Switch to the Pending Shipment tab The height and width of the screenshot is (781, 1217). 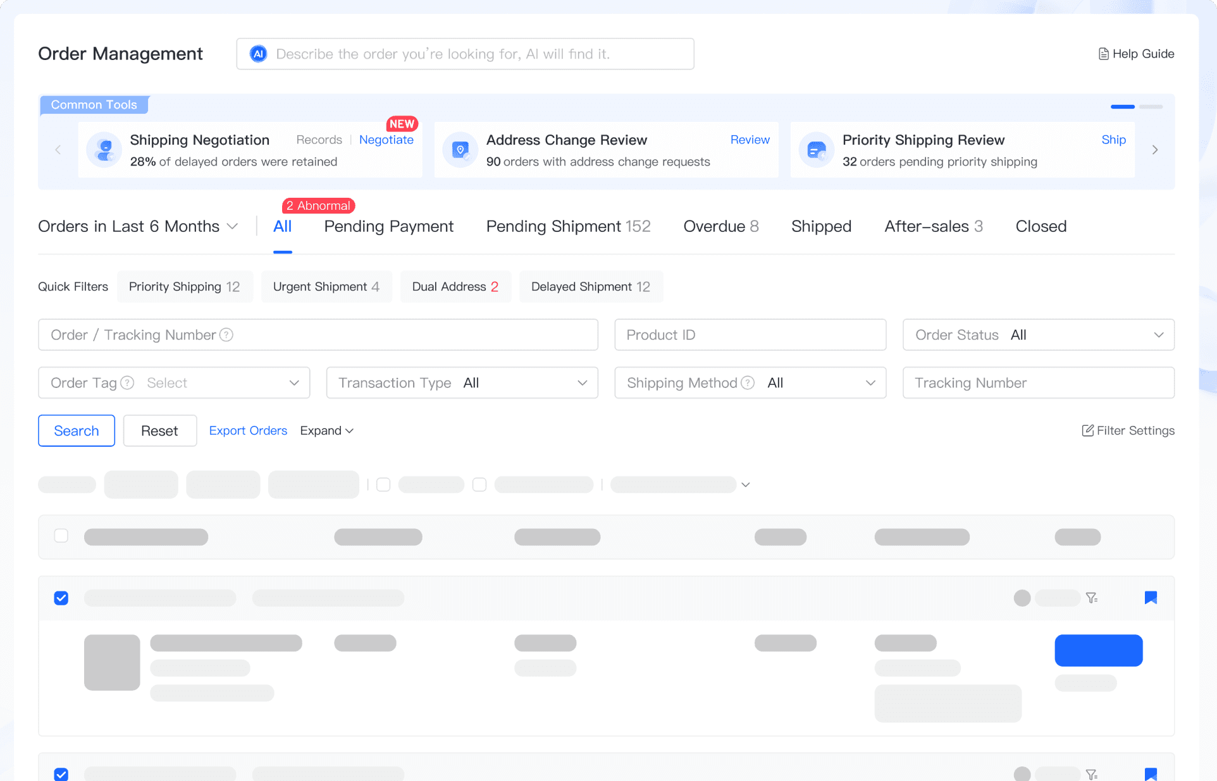click(x=567, y=226)
